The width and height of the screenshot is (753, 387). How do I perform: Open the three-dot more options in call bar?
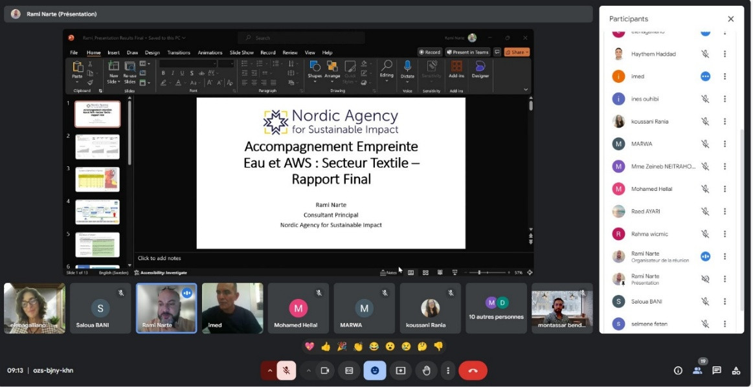pos(447,371)
